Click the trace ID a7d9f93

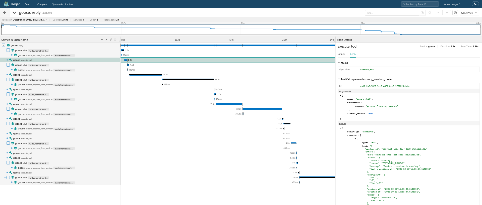point(47,13)
